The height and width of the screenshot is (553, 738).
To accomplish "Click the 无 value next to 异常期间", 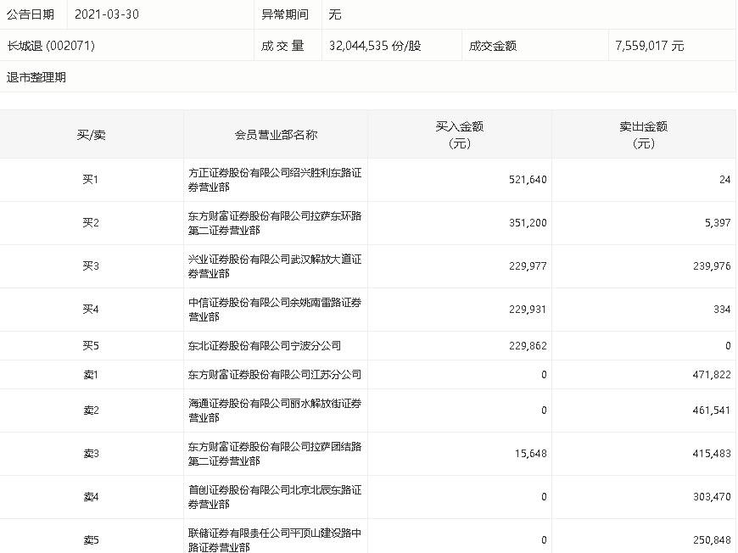I will tap(334, 14).
